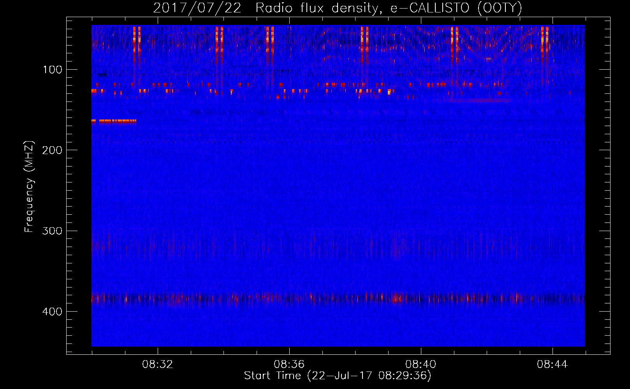Select the 'Frequency (MHZ)' y-axis label
The image size is (630, 389).
click(29, 187)
